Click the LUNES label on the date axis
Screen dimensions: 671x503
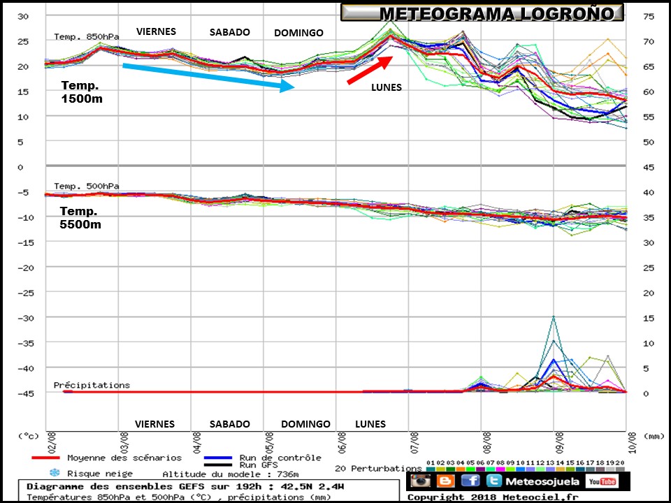coord(370,424)
